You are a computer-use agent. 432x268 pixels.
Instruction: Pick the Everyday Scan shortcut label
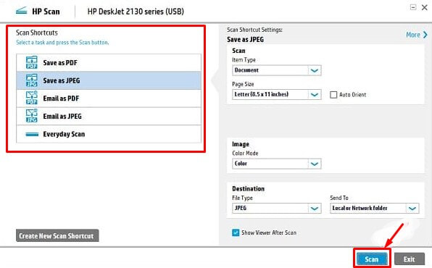click(64, 134)
